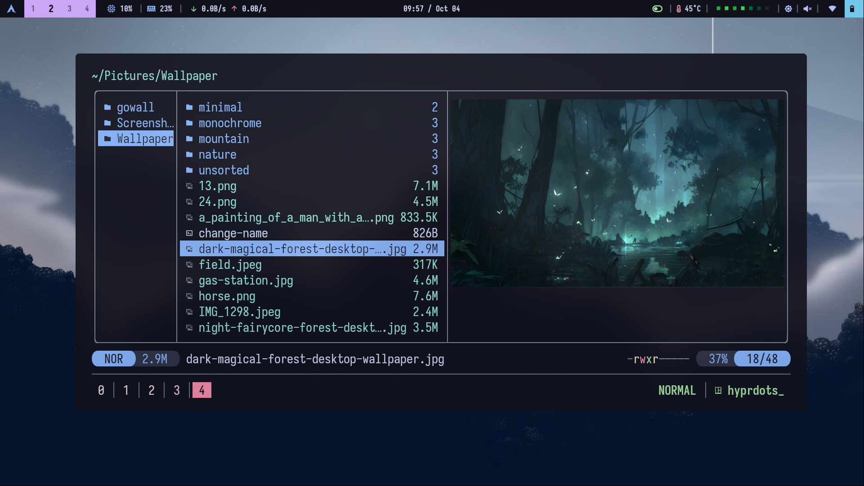
Task: Click the CPU usage icon
Action: pos(111,9)
